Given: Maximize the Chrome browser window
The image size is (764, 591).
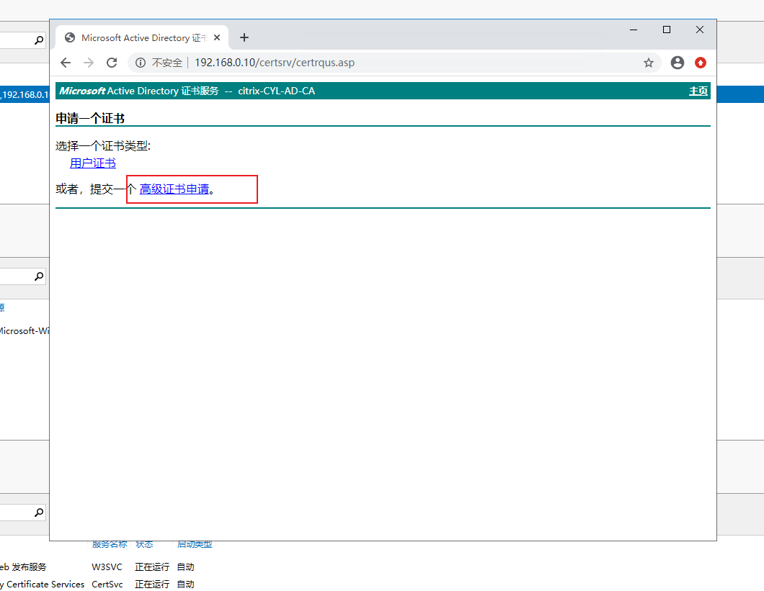Looking at the screenshot, I should [x=667, y=30].
